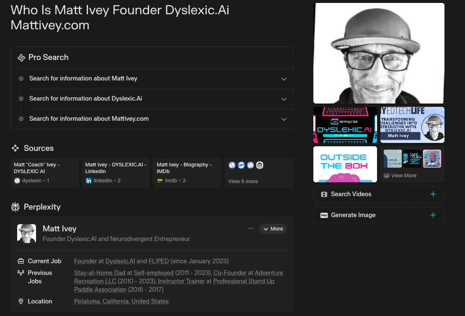Click the Co-Founder link in Previous Jobs

[x=230, y=273]
